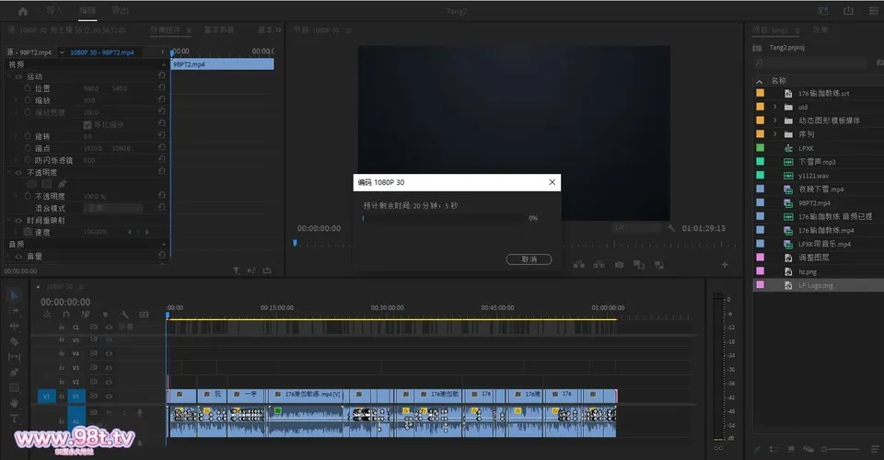Viewport: 884px width, 460px height.
Task: Click the program monitor lift button
Action: (x=579, y=265)
